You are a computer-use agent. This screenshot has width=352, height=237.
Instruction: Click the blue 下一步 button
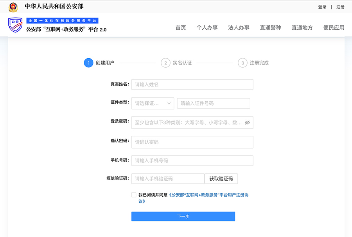point(183,216)
